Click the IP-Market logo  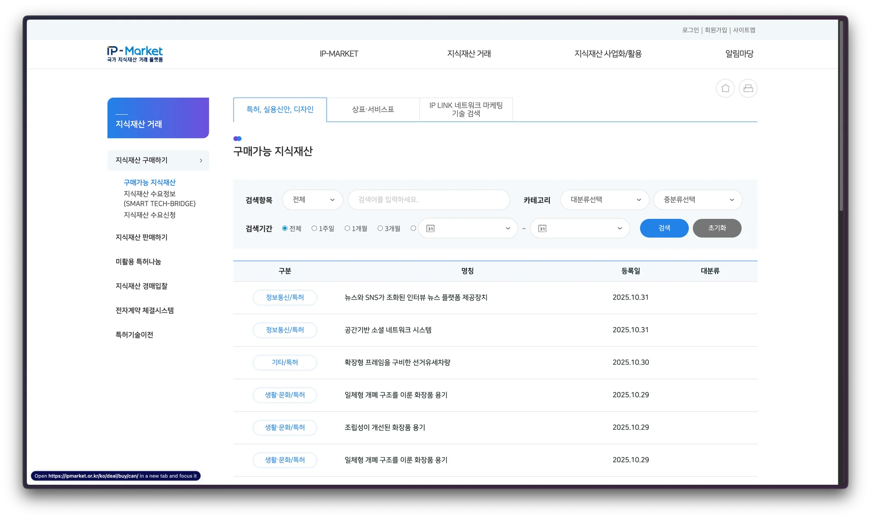tap(135, 54)
